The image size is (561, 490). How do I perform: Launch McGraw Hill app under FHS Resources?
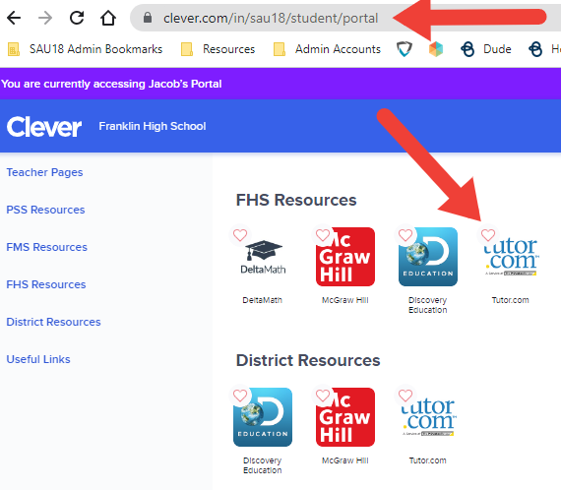pos(345,257)
